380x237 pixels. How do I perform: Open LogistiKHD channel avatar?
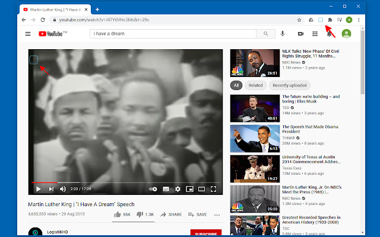[36, 232]
